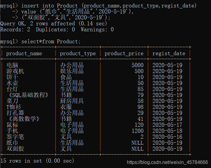Select the 水壶 product name cell

coord(12,83)
